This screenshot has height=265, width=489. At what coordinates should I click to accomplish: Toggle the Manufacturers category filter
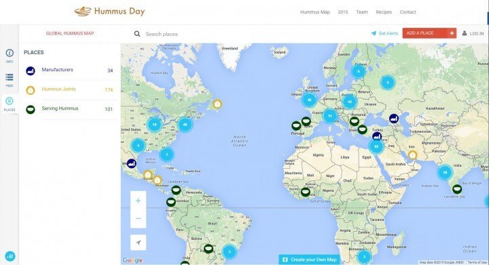pos(69,70)
